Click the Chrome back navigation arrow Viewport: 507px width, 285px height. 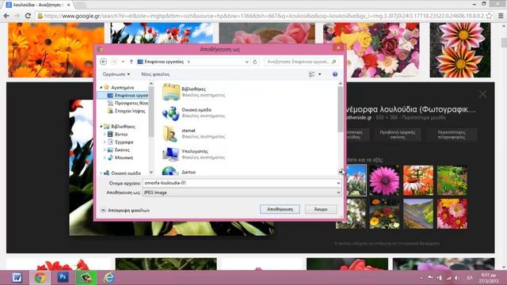point(6,16)
